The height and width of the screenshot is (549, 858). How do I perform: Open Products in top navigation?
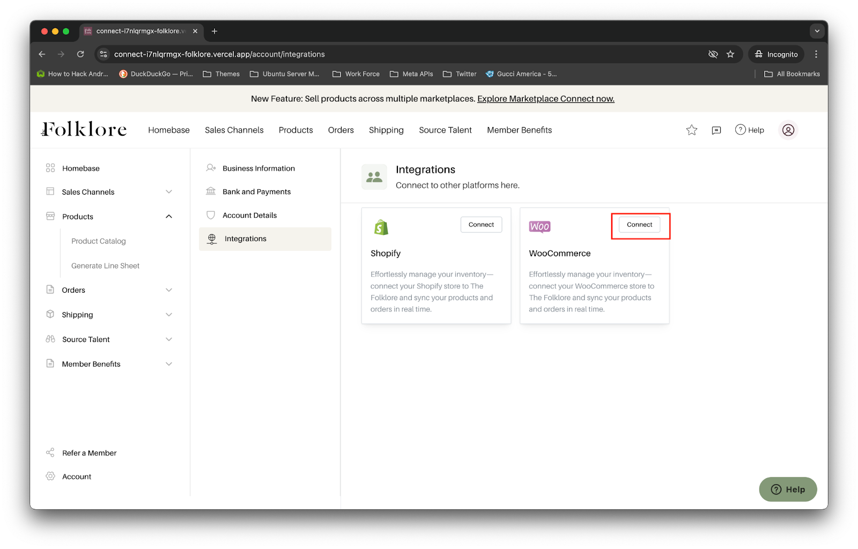296,130
